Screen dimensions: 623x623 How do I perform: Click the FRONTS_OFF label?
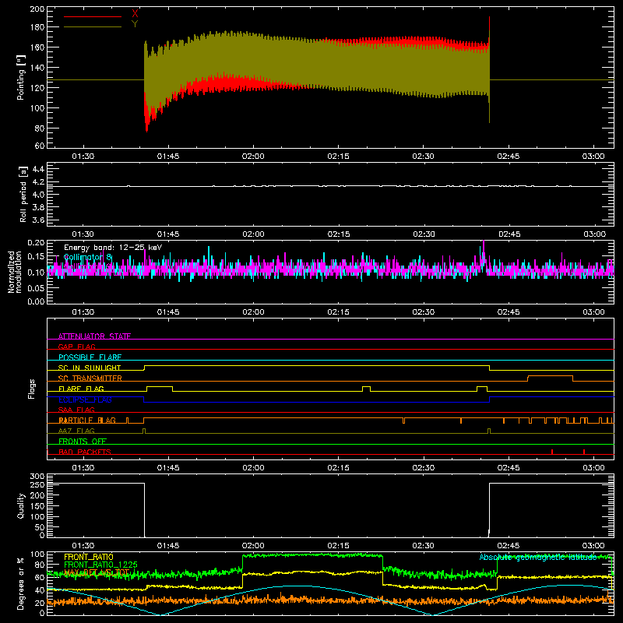pos(83,442)
